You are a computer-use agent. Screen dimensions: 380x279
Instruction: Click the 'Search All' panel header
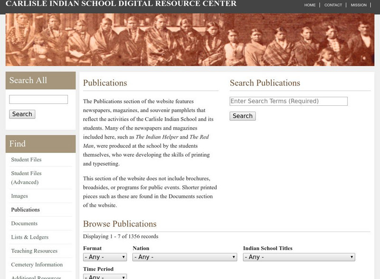[x=40, y=80]
